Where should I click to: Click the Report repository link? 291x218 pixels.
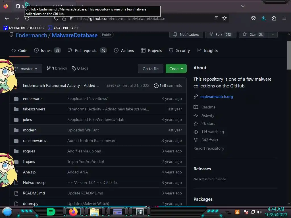tap(209, 148)
